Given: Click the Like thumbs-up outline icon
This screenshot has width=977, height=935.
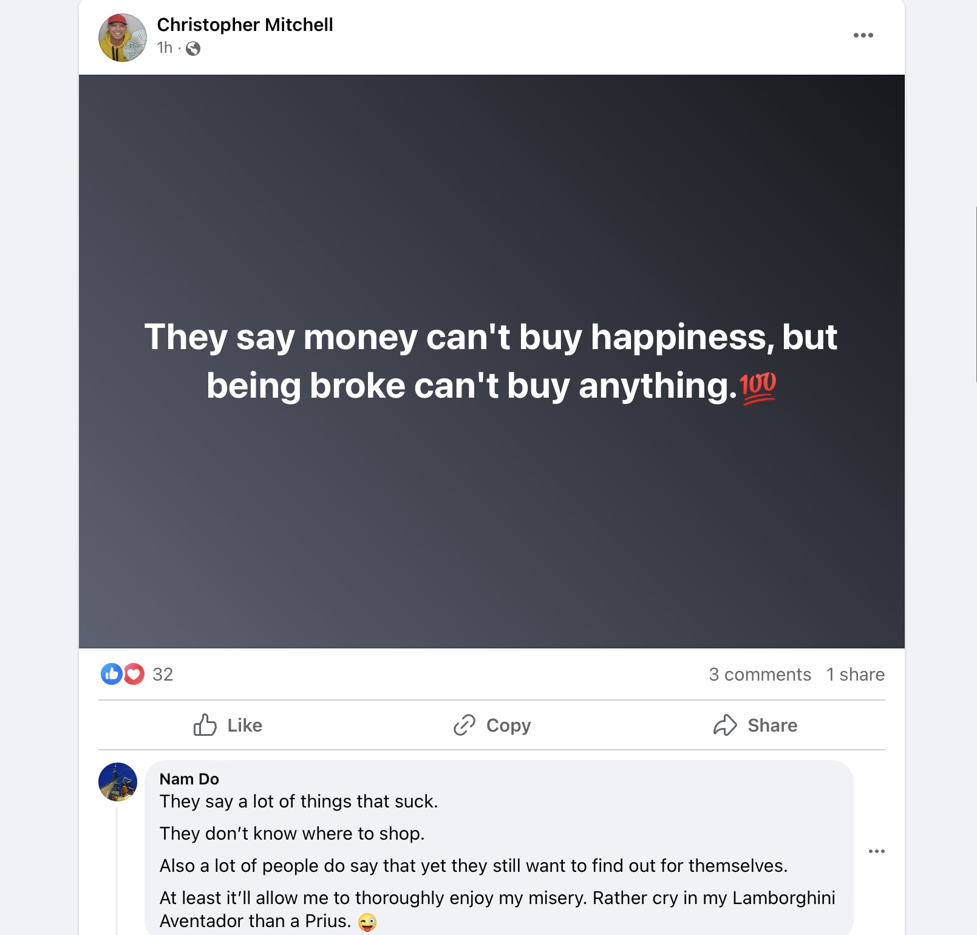Looking at the screenshot, I should pos(205,725).
